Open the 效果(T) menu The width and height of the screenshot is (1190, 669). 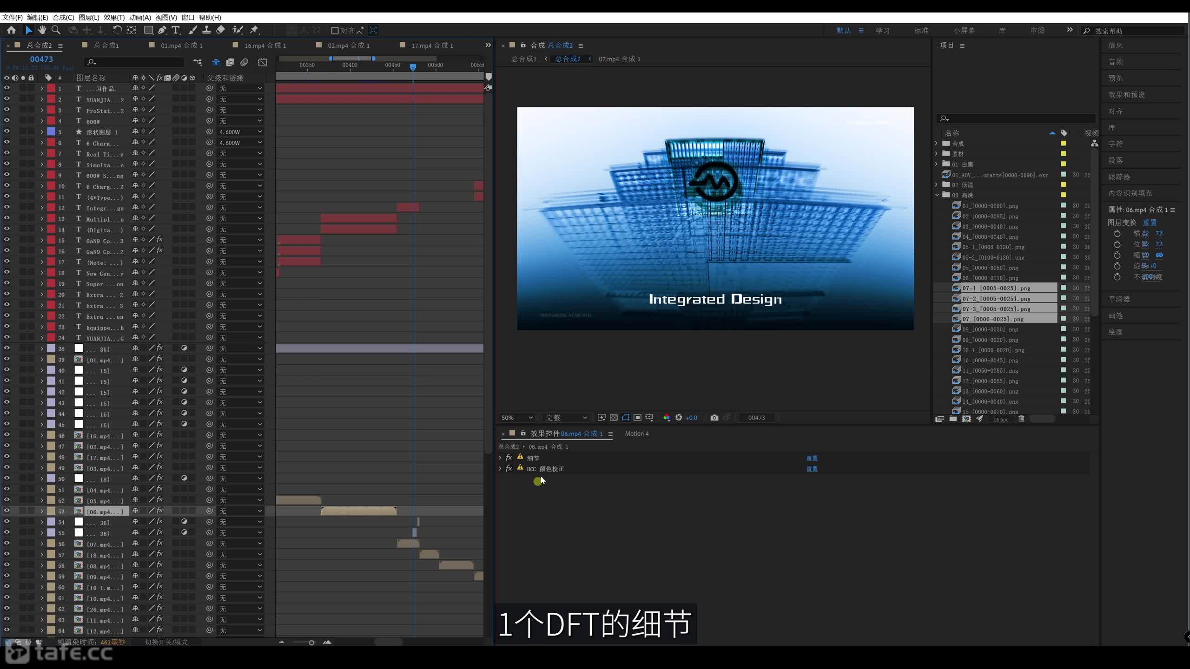point(114,17)
